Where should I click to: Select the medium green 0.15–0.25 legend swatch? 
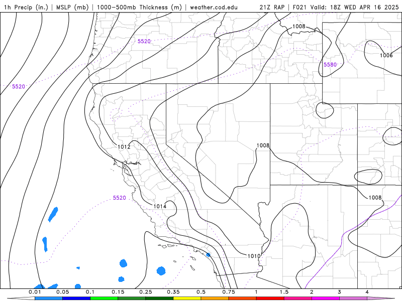coord(132,298)
